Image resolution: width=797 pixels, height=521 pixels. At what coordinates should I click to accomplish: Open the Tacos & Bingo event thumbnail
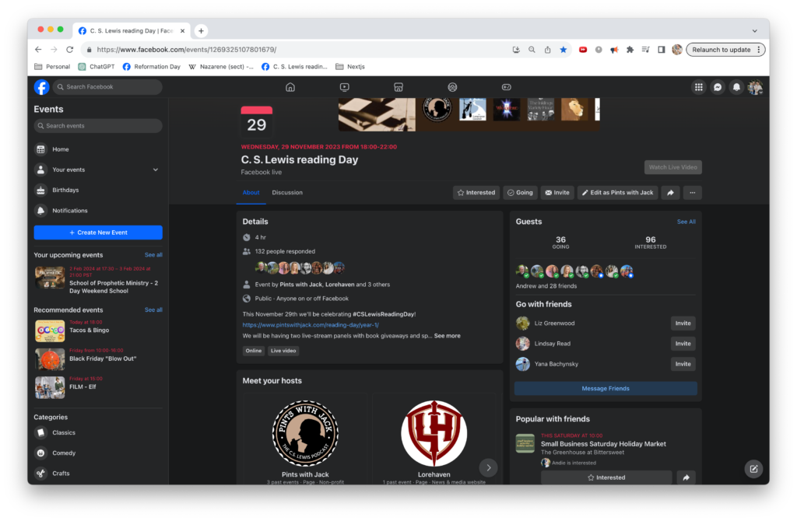click(x=50, y=330)
